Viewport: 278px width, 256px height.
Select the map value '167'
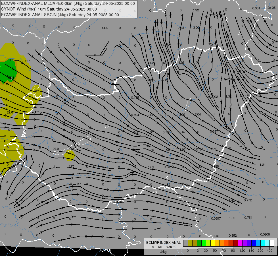pyautogui.click(x=27, y=61)
